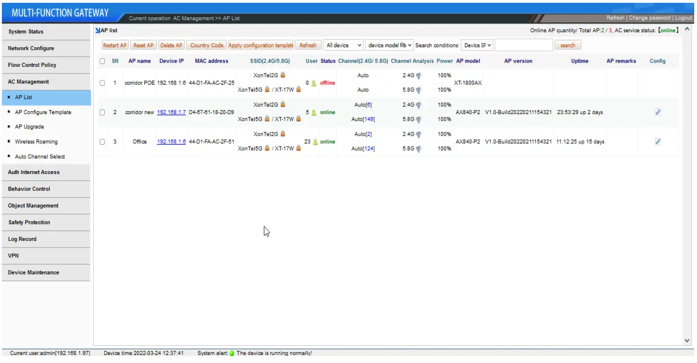697x363 pixels.
Task: Click the orange Refresh button in AP toolbar
Action: pos(308,45)
